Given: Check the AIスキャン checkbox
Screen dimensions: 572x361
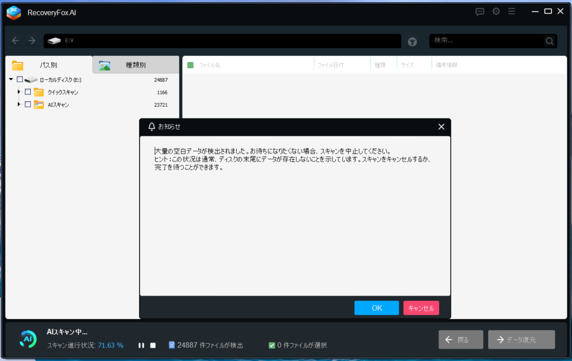Looking at the screenshot, I should pyautogui.click(x=28, y=104).
